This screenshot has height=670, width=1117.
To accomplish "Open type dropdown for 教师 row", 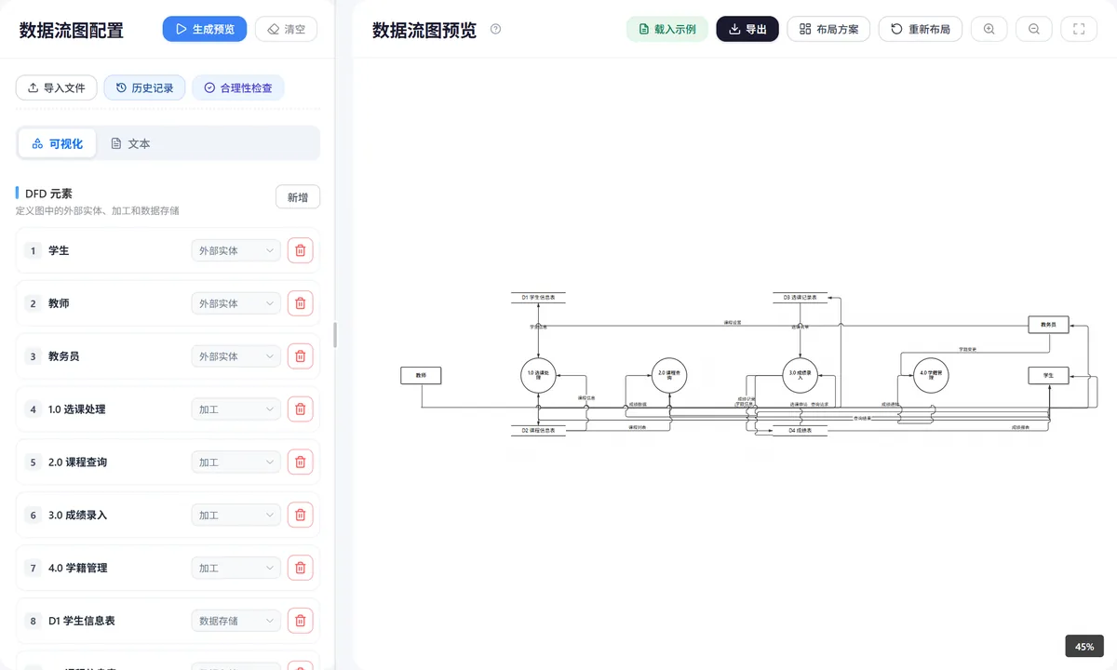I will (x=236, y=303).
